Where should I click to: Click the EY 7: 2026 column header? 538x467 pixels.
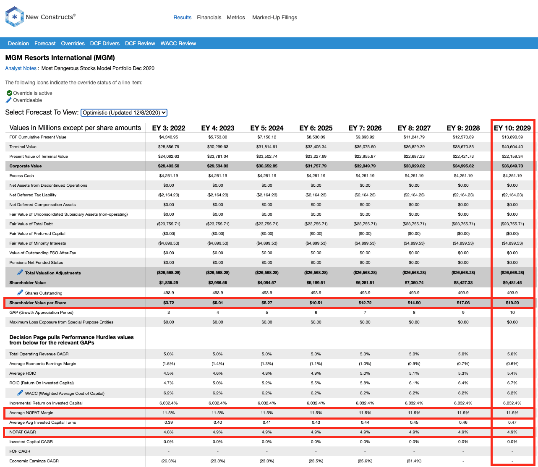point(365,128)
